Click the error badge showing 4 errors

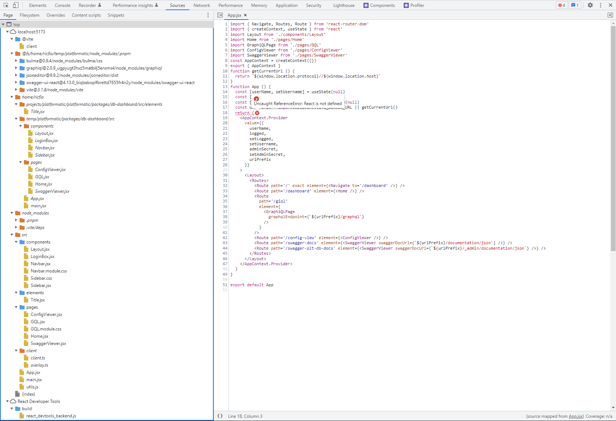(x=561, y=5)
